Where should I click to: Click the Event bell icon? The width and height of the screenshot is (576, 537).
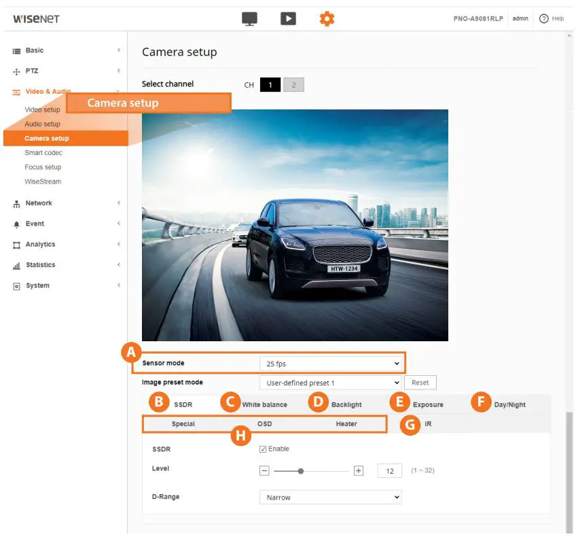coord(16,224)
